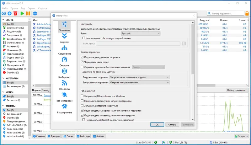The height and width of the screenshot is (145, 251).
Task: Open the Период 5 минут dropdown
Action: tap(46, 90)
